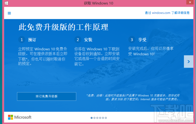Click the Windows logo in title bar
Viewport: 196px width, 124px height.
(7, 3)
